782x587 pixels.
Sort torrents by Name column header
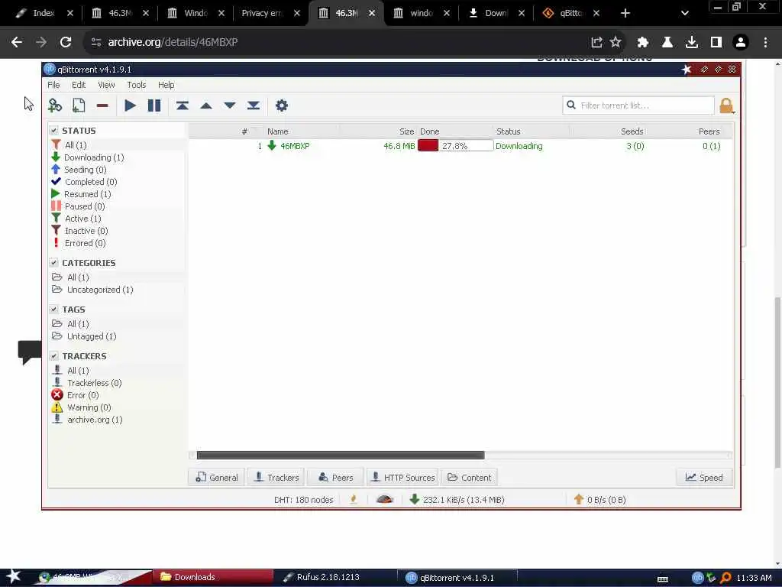[278, 131]
